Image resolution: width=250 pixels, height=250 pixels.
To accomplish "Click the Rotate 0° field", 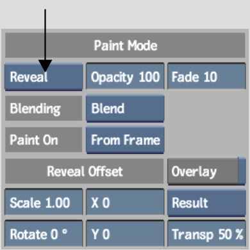I will point(44,233).
